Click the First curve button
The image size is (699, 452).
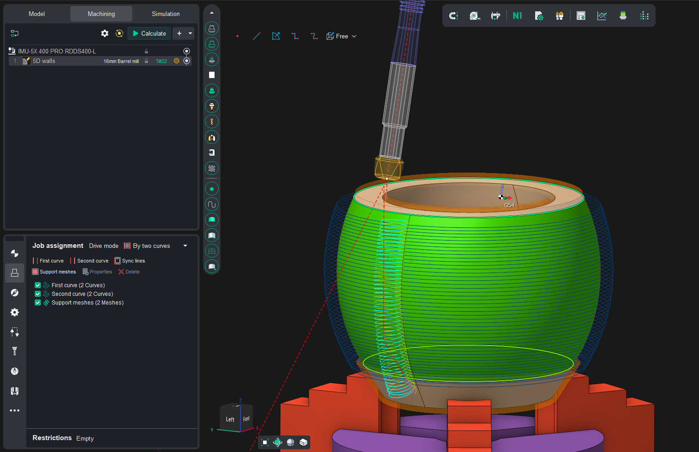(48, 261)
